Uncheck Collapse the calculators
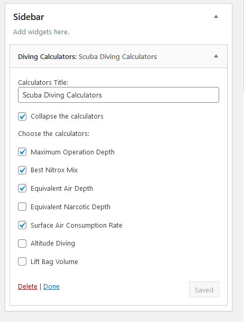Screen dimensions: 244x322 tap(22, 116)
